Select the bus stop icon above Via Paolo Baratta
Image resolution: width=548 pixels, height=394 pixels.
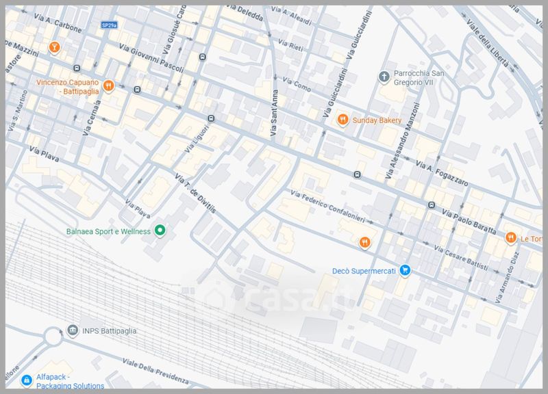tap(432, 205)
